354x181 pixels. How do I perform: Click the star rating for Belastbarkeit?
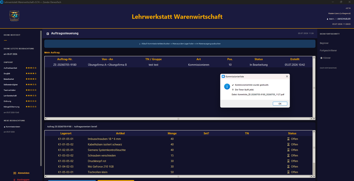(x=31, y=79)
